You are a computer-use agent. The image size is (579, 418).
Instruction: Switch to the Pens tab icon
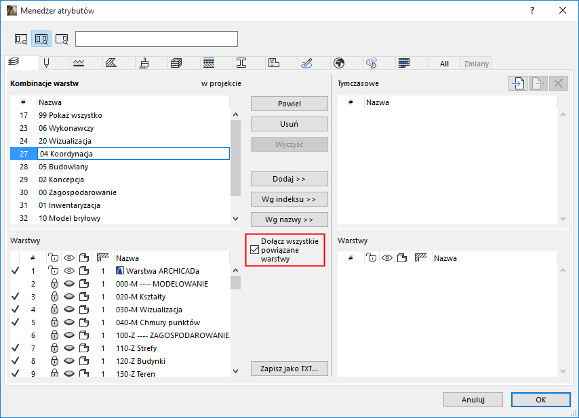click(46, 63)
